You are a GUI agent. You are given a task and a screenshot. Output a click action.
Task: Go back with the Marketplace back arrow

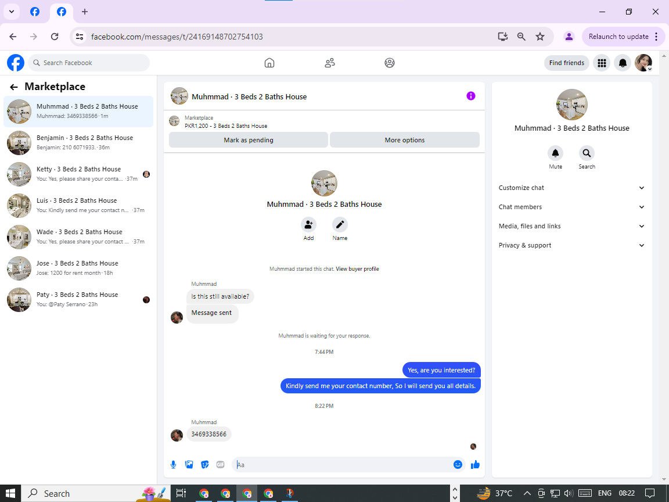point(14,87)
